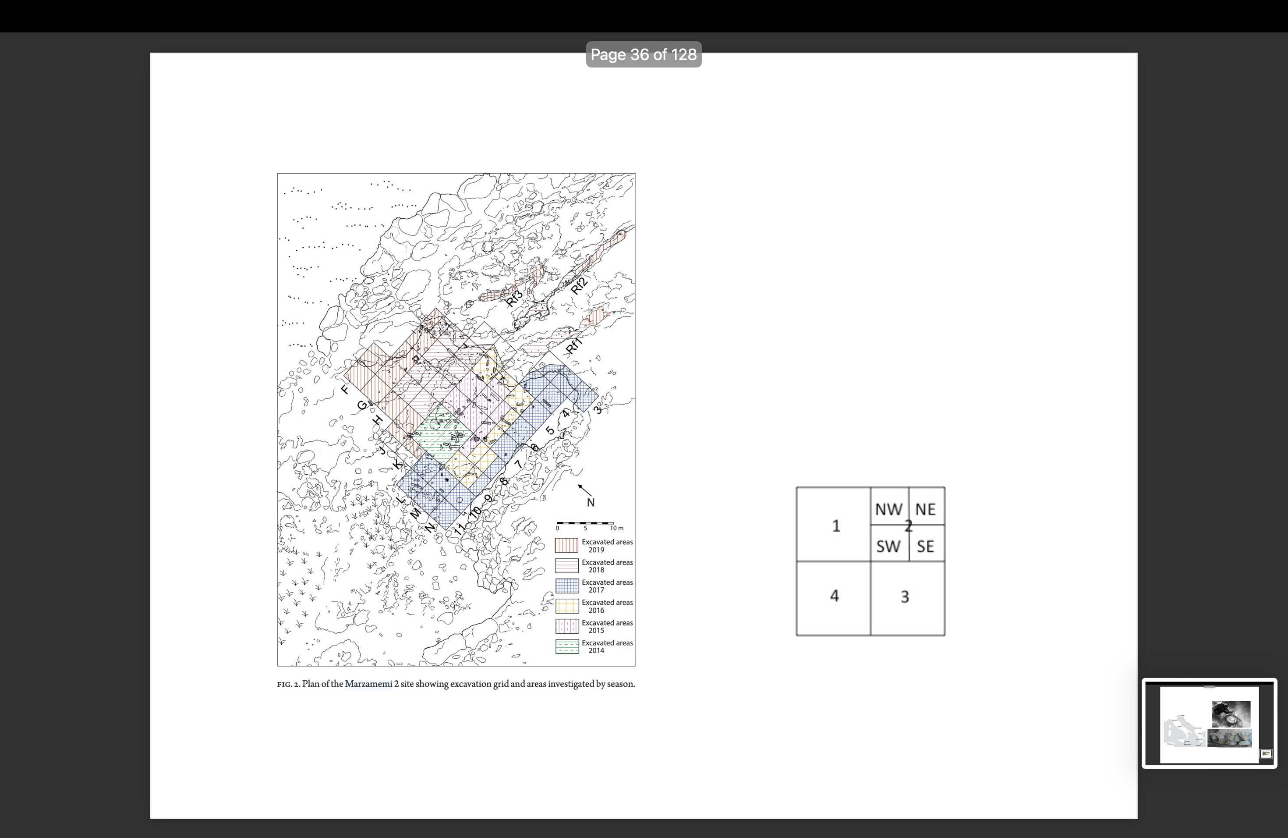Click the green 2014 legend swatch
Image resolution: width=1288 pixels, height=838 pixels.
tap(566, 646)
